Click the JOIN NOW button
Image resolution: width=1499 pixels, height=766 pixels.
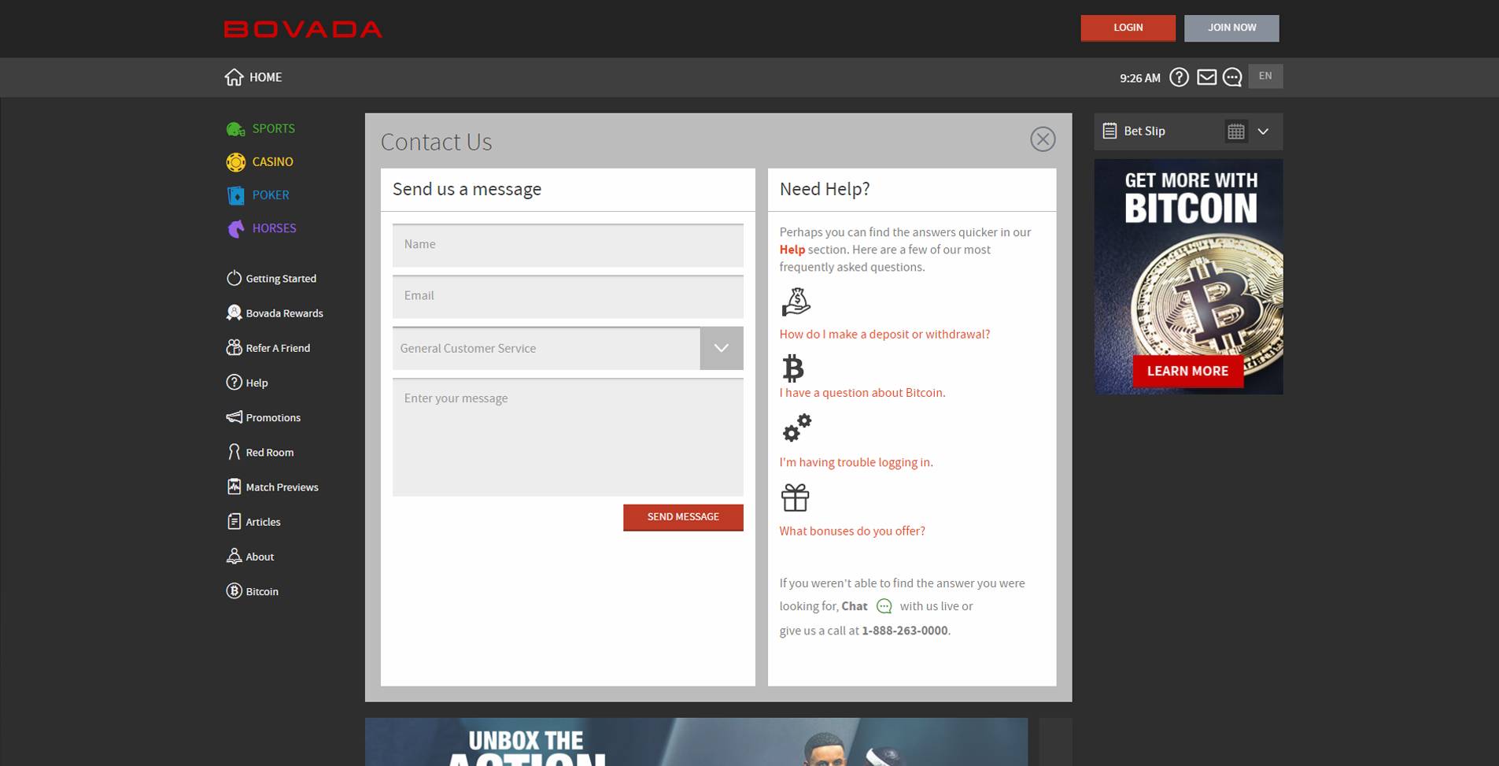(x=1231, y=28)
